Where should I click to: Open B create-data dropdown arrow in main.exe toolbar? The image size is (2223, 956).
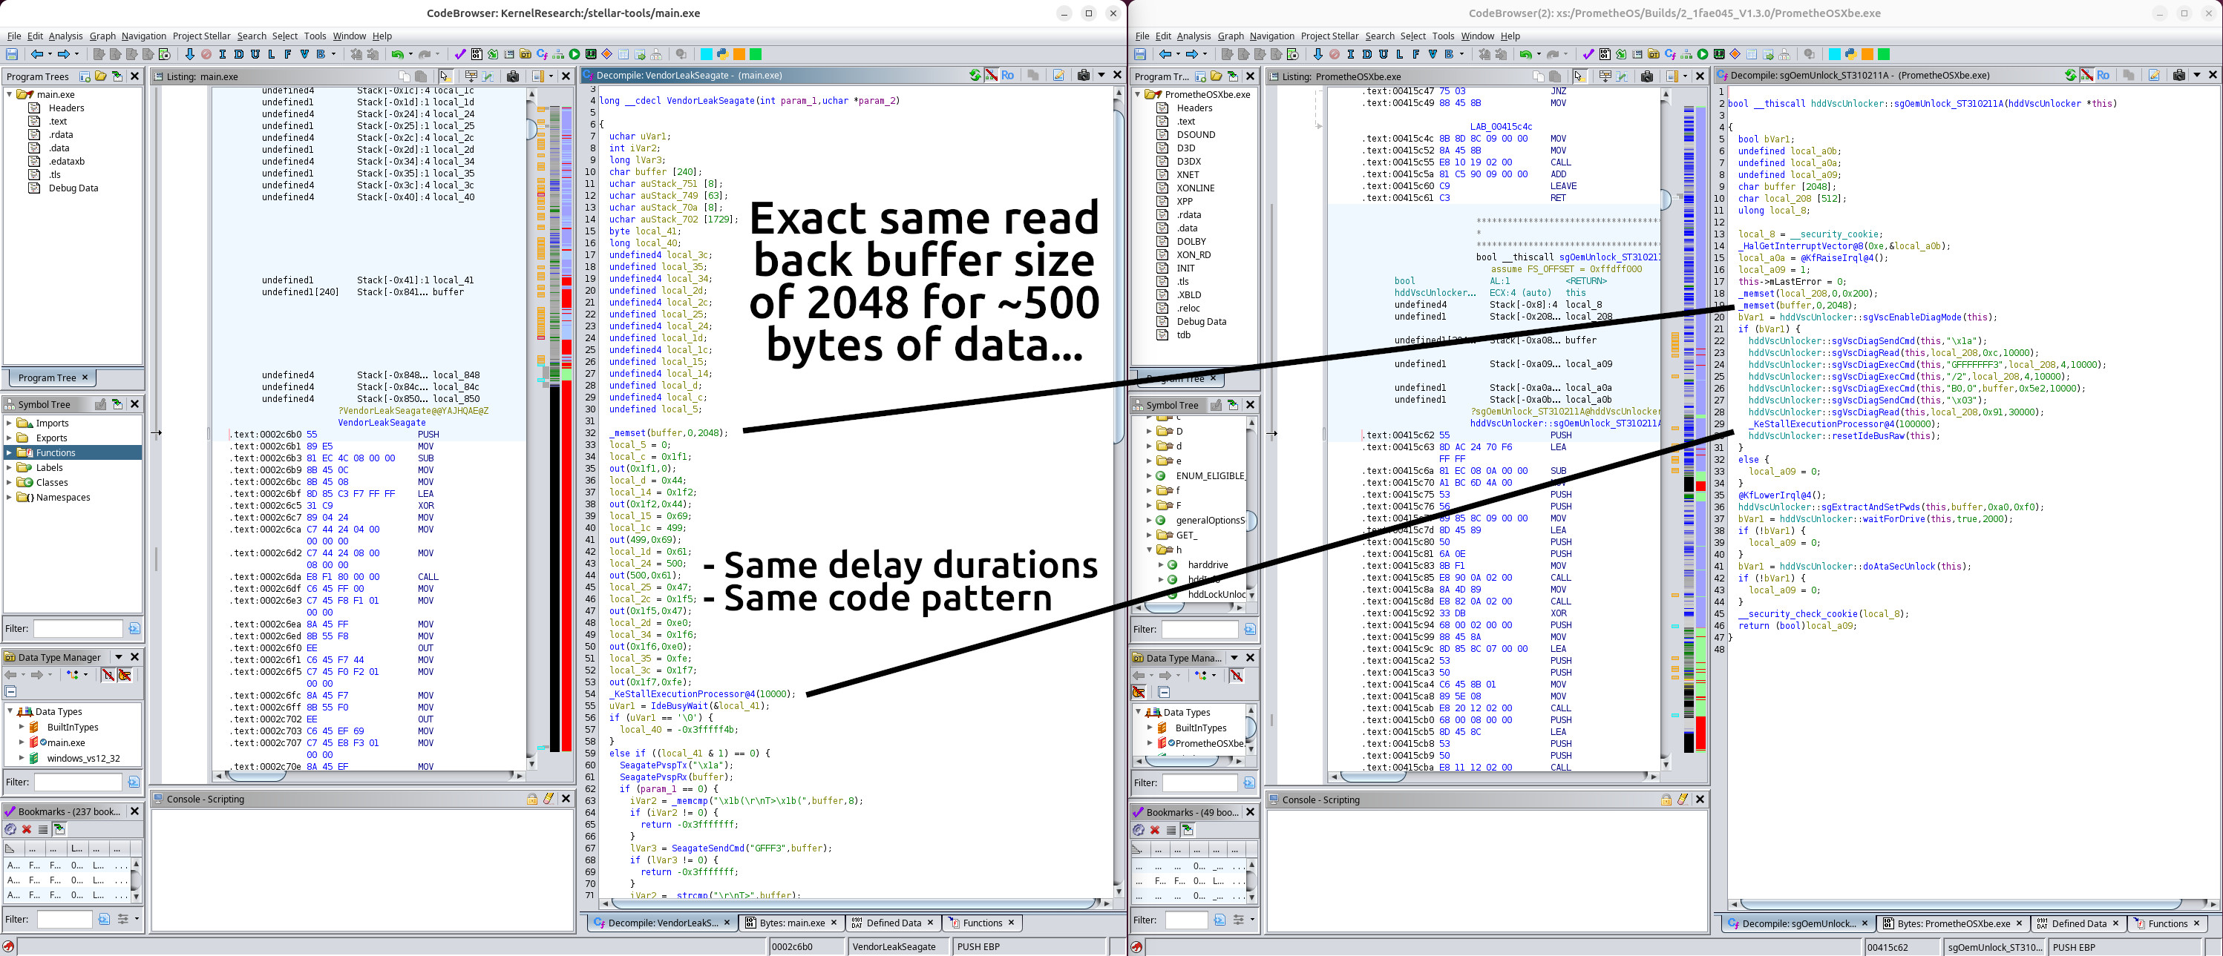coord(334,54)
